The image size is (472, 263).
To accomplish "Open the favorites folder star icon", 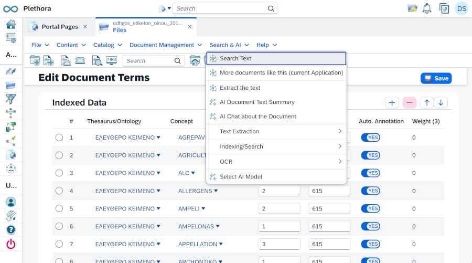I will tap(412, 8).
